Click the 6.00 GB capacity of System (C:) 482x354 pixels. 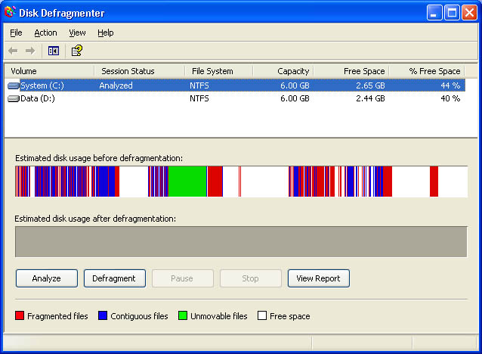pyautogui.click(x=295, y=85)
